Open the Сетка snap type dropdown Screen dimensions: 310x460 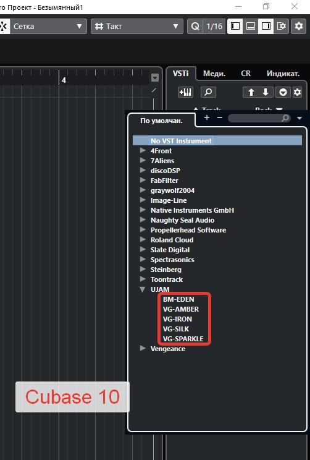pos(48,27)
